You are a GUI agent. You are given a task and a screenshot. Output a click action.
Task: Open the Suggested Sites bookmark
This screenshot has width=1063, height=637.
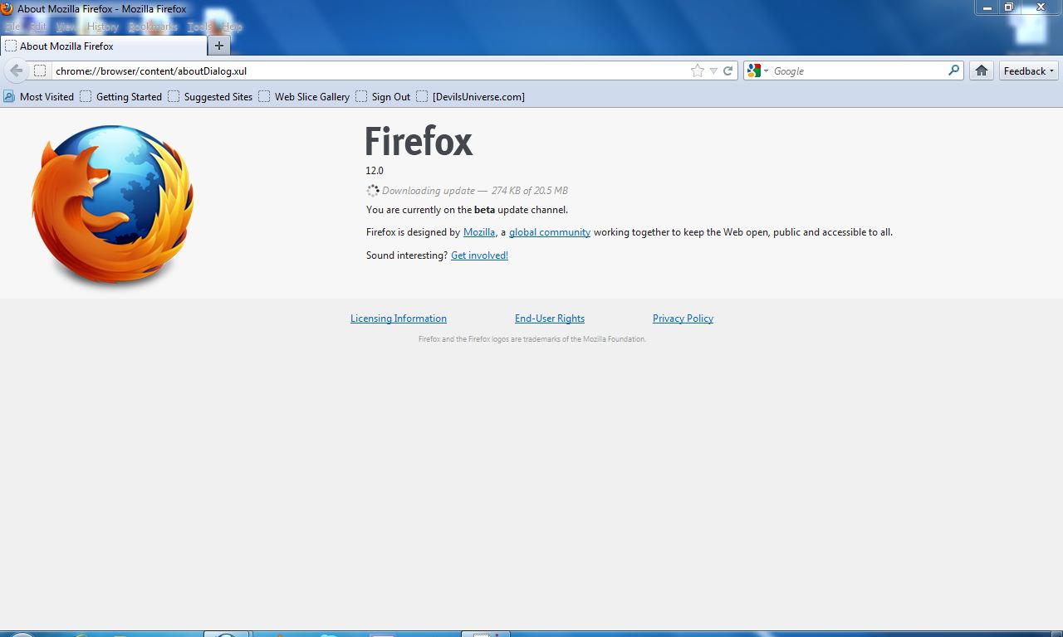[x=210, y=97]
